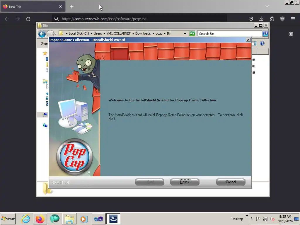Show hidden system tray icons
The image size is (300, 225).
pos(252,219)
